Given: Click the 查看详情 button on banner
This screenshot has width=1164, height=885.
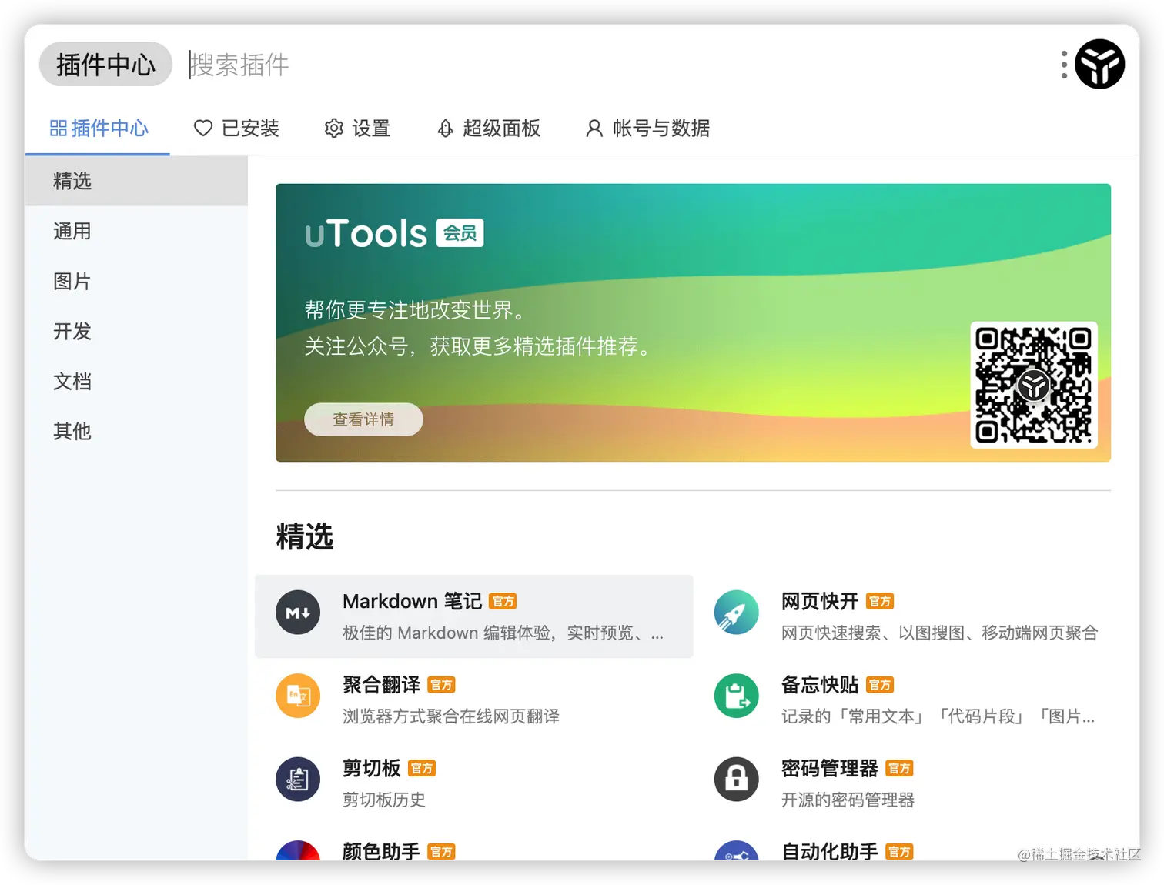Looking at the screenshot, I should pyautogui.click(x=363, y=419).
